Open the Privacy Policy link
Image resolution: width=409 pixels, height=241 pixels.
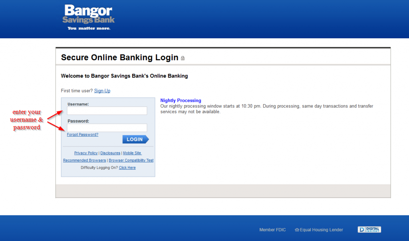coord(86,153)
